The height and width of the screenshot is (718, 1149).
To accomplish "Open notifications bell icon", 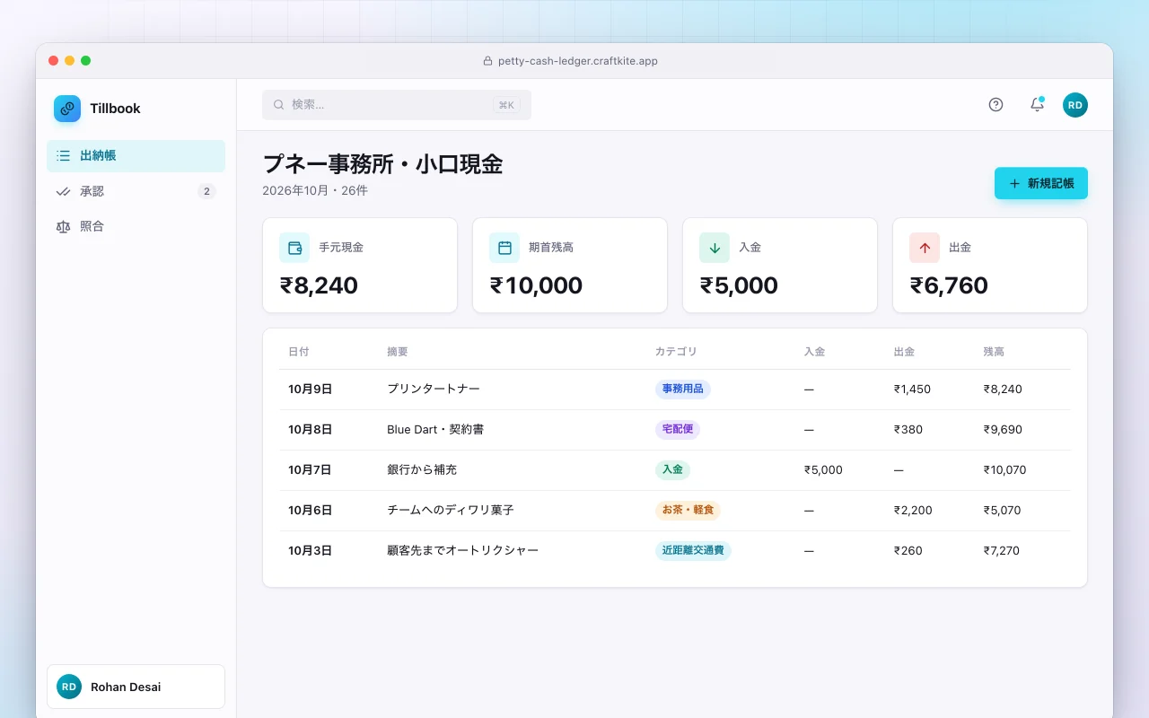I will coord(1037,105).
